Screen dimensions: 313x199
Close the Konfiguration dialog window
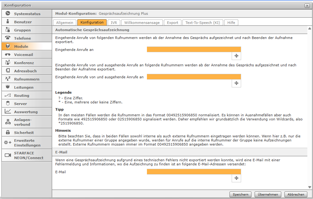click(307, 6)
